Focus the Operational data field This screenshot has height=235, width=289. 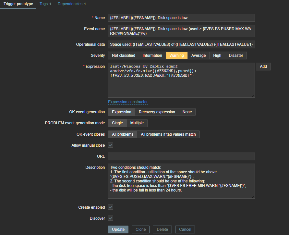tap(181, 44)
